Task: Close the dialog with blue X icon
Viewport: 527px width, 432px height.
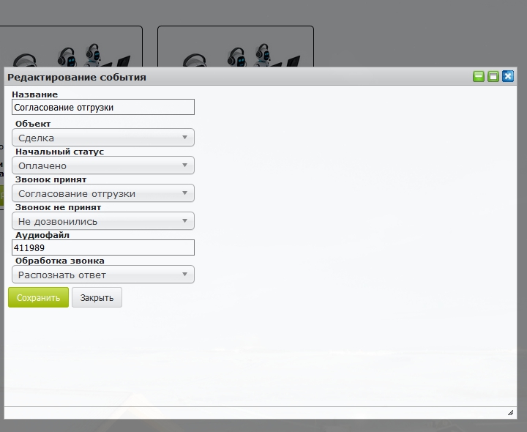Action: click(508, 76)
